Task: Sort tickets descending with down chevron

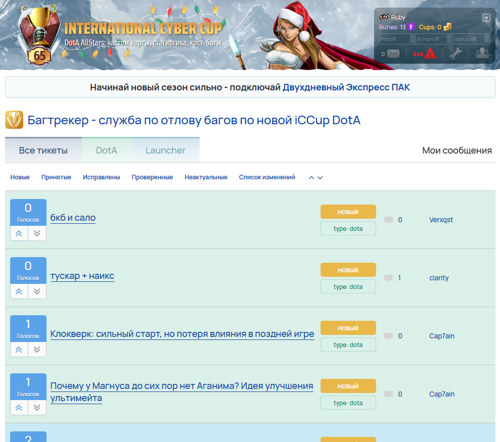Action: tap(320, 177)
